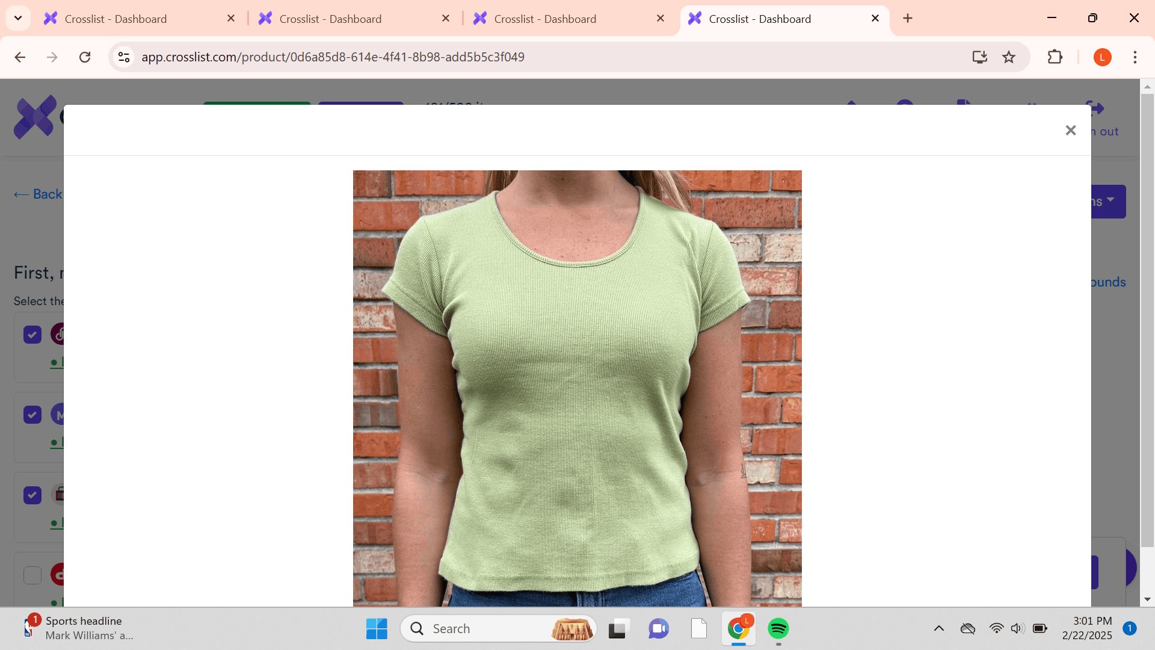This screenshot has height=650, width=1155.
Task: Open the notification bell badge
Action: (x=1130, y=628)
